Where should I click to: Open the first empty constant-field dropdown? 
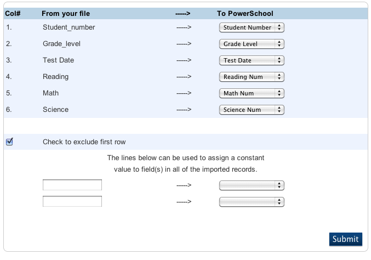coord(252,185)
